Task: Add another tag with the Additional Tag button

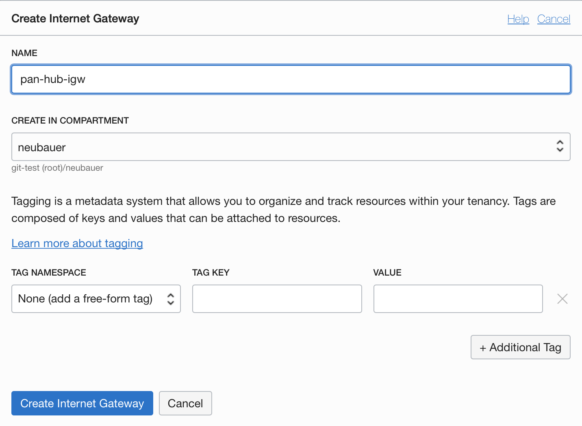Action: [520, 347]
